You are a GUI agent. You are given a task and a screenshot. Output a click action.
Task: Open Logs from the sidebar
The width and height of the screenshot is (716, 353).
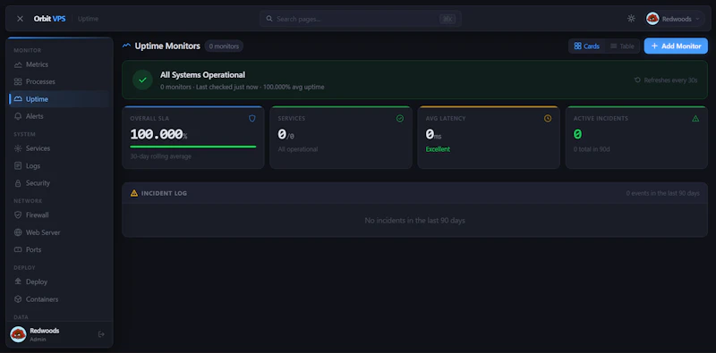pos(59,166)
